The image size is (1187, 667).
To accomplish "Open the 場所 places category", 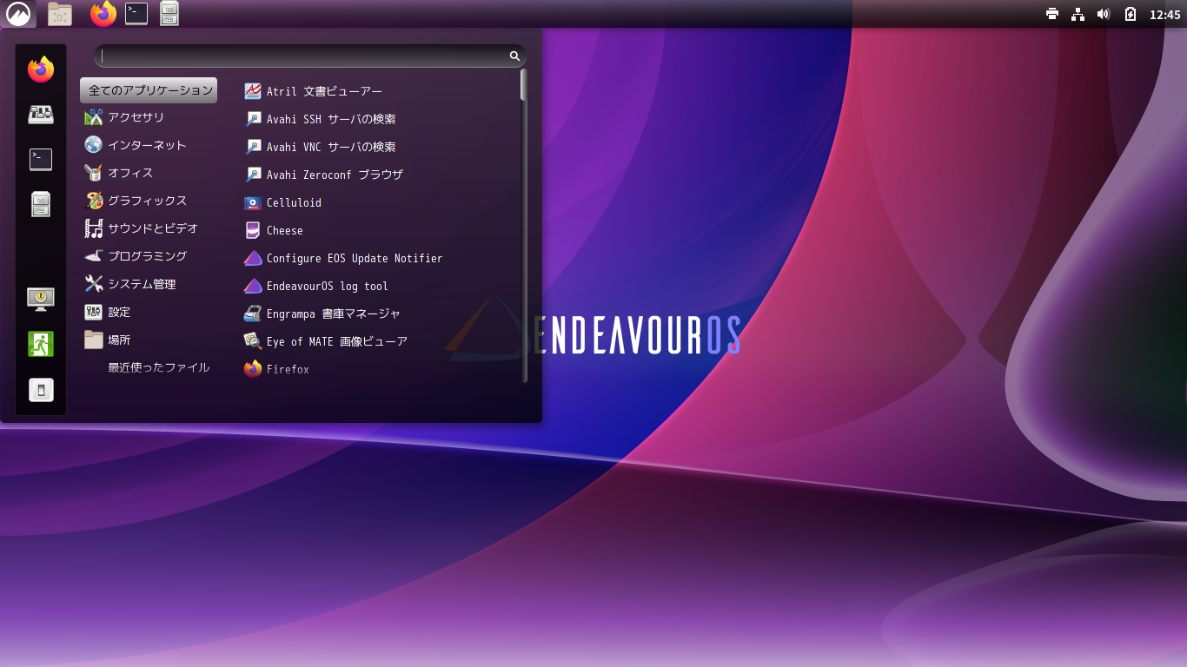I will point(149,340).
